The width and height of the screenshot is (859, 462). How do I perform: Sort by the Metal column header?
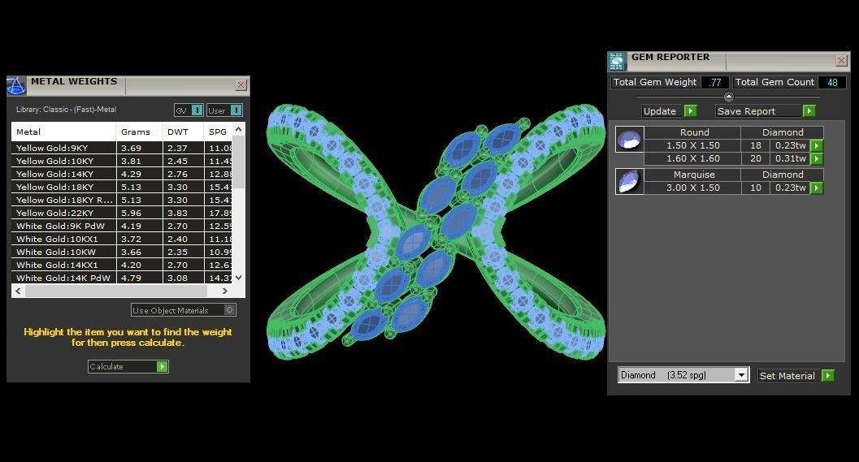point(63,132)
